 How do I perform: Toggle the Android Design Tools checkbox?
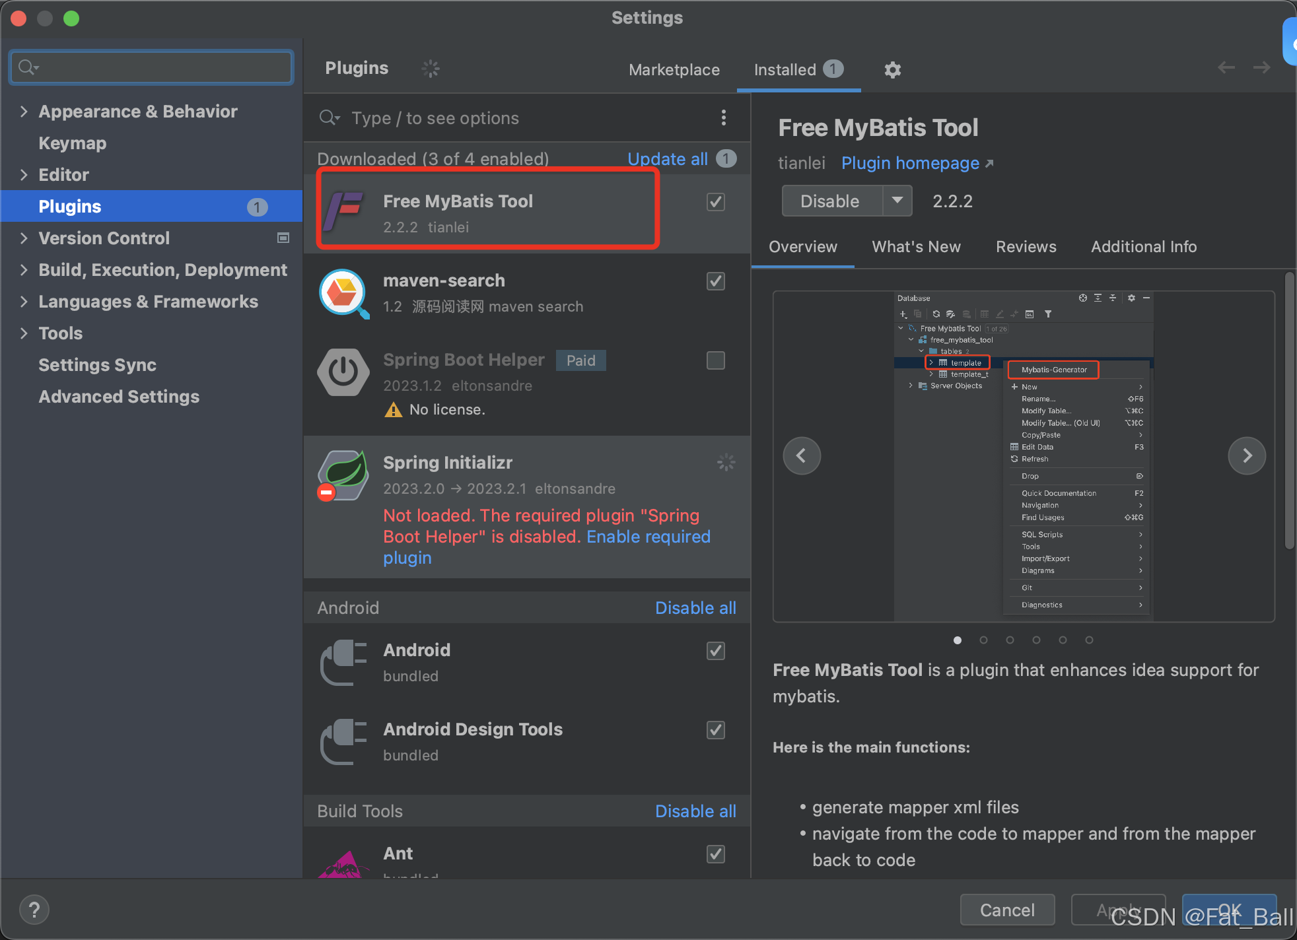715,730
